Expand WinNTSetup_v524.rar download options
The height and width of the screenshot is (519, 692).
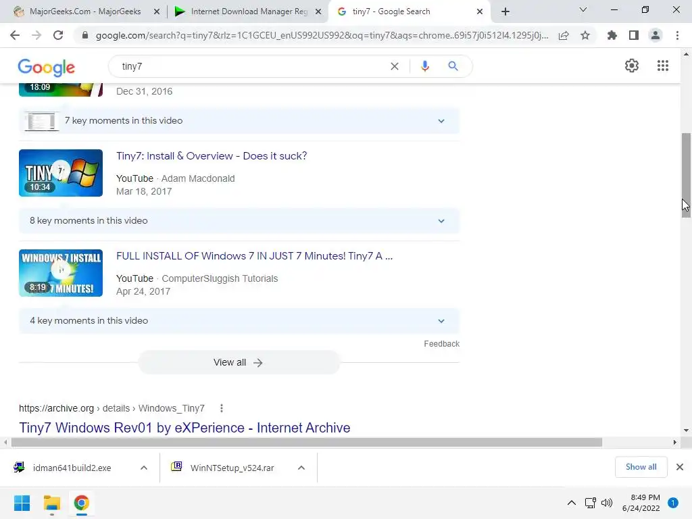301,468
